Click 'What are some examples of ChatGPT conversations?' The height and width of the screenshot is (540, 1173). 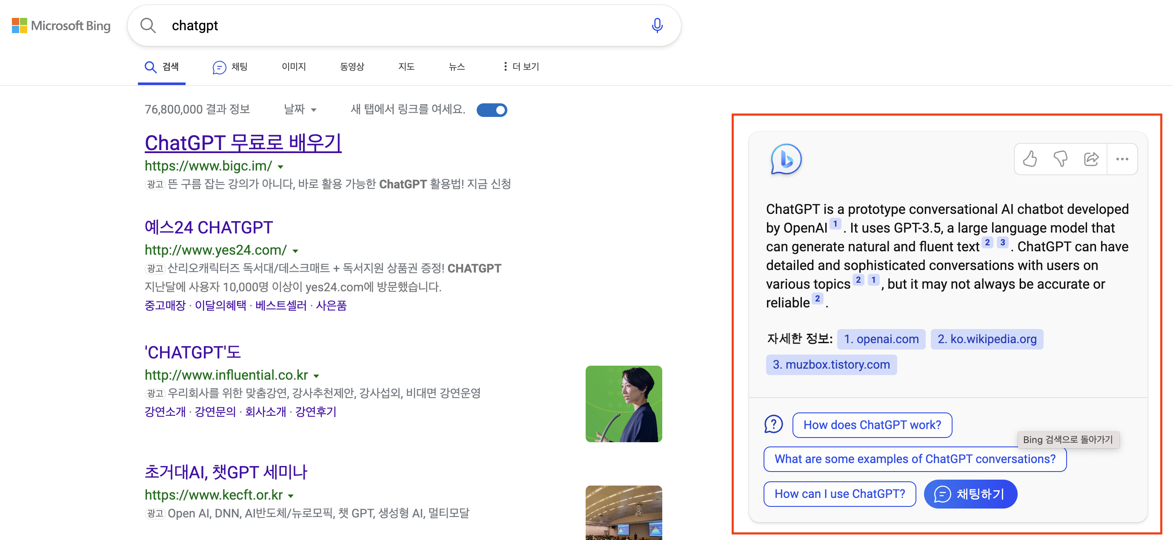tap(915, 459)
